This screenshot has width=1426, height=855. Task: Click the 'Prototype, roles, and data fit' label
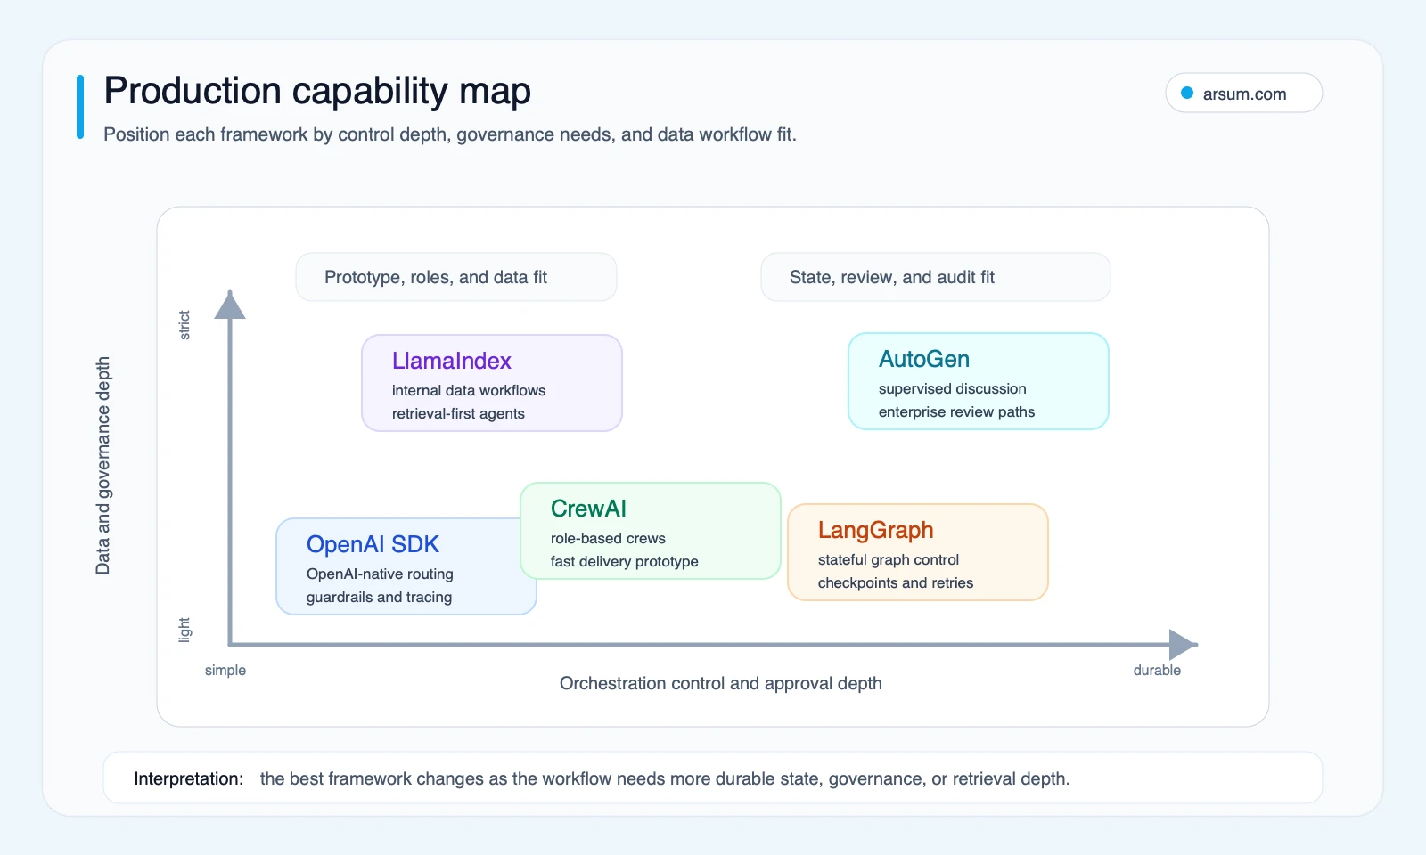(456, 277)
